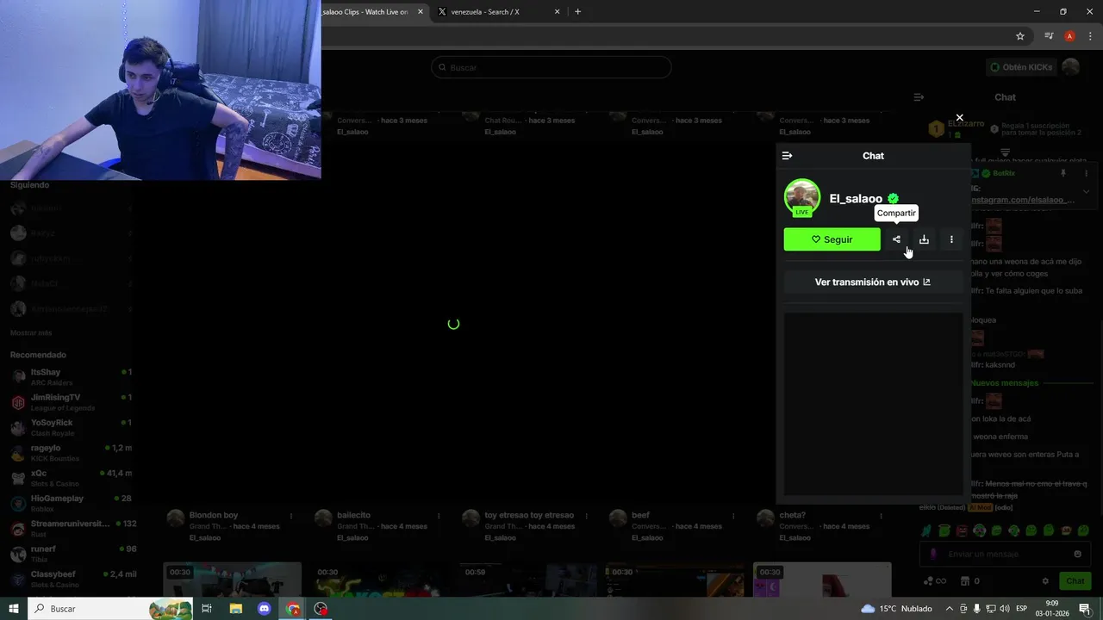This screenshot has height=620, width=1103.
Task: Open options for bailecito clip
Action: coord(439,516)
